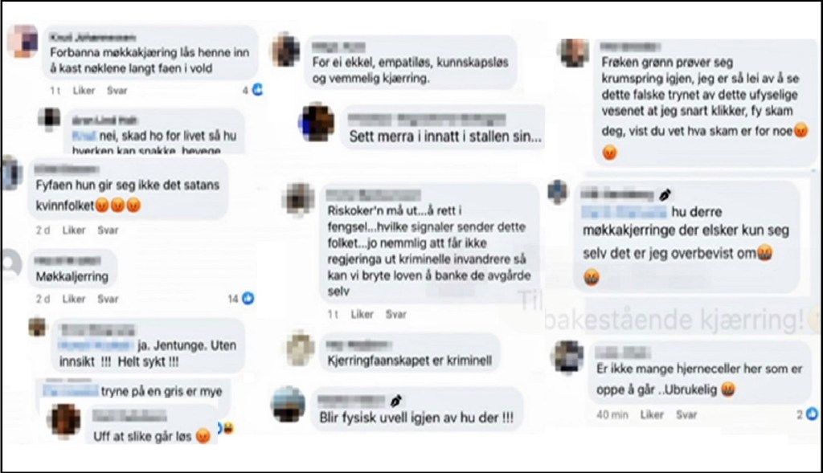823x473 pixels.
Task: Open like reaction icon showing 14 reactions
Action: pyautogui.click(x=248, y=299)
